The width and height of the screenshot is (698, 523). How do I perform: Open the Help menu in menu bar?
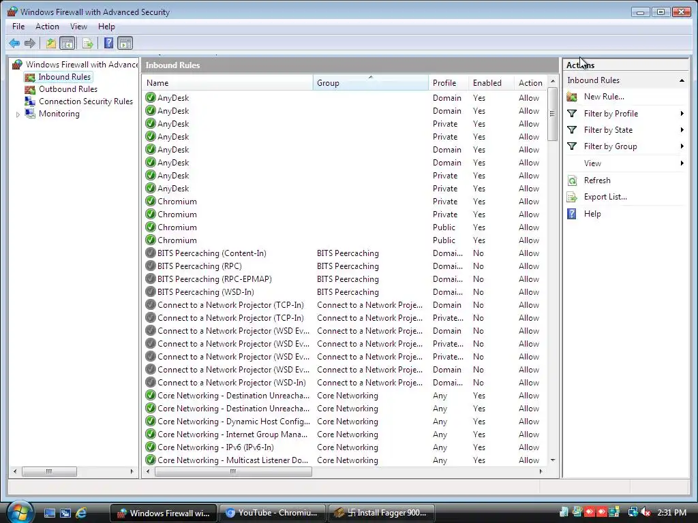point(106,27)
